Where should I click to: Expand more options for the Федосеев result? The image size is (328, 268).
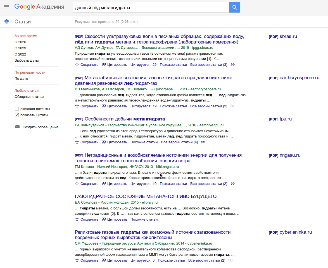[x=230, y=260]
